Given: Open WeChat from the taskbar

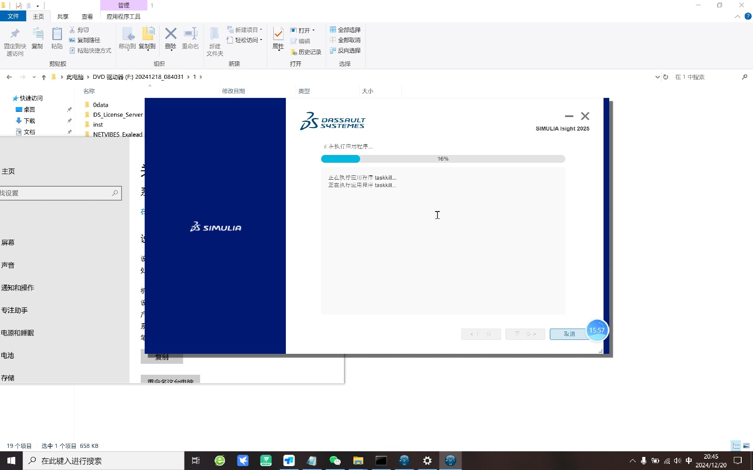Looking at the screenshot, I should pos(335,460).
